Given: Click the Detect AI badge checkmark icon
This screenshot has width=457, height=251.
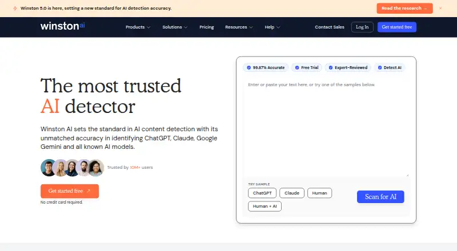Looking at the screenshot, I should point(380,67).
